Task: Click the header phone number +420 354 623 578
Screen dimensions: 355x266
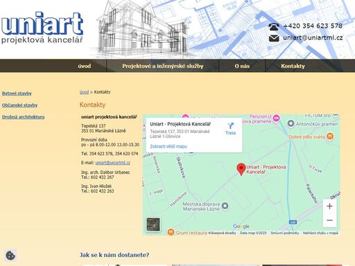Action: (313, 26)
